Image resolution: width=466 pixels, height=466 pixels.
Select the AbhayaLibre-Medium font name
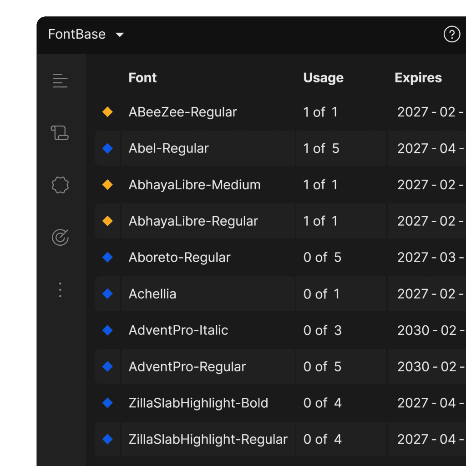194,185
